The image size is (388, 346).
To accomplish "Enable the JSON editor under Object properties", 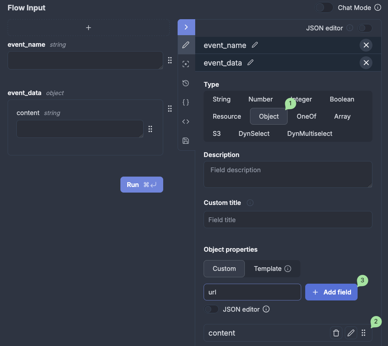I will 211,309.
